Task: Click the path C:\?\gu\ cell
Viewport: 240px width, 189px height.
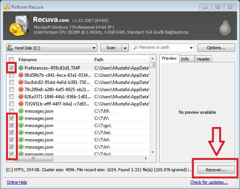Action: tap(103, 125)
